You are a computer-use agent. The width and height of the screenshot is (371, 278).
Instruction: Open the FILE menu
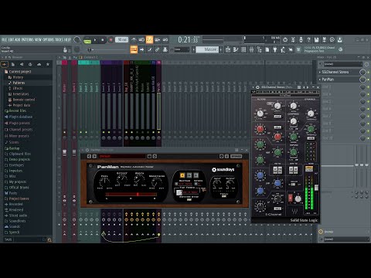click(x=5, y=39)
